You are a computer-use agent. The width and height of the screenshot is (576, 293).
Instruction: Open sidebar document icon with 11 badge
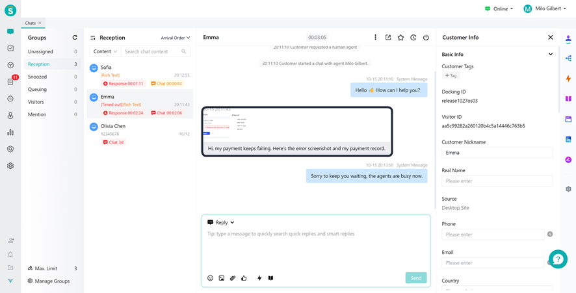click(10, 81)
